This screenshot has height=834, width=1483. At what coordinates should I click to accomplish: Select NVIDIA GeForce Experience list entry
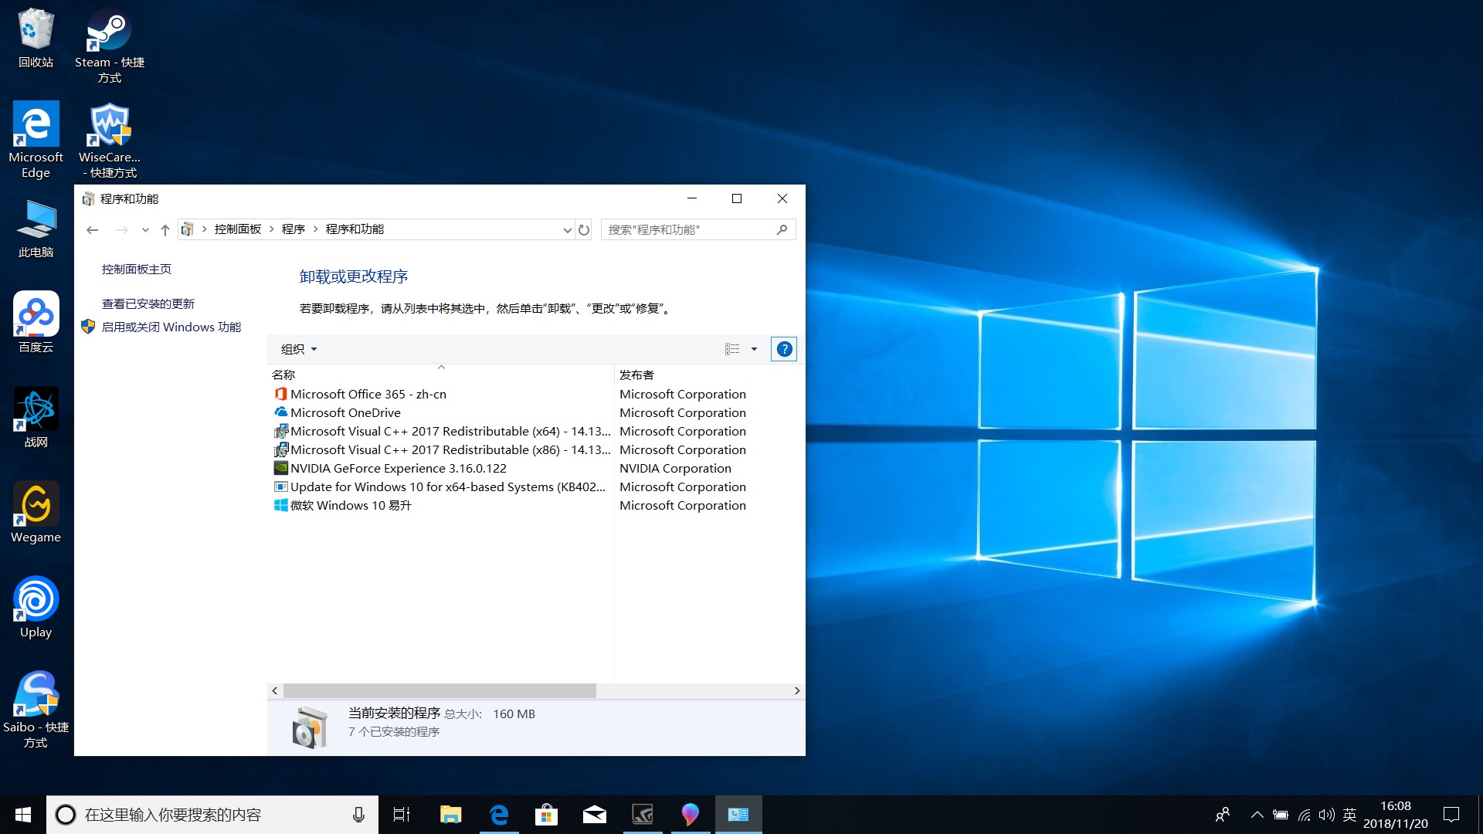[398, 468]
